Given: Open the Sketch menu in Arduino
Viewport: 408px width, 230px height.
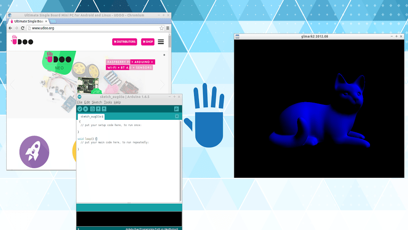Looking at the screenshot, I should pyautogui.click(x=97, y=103).
